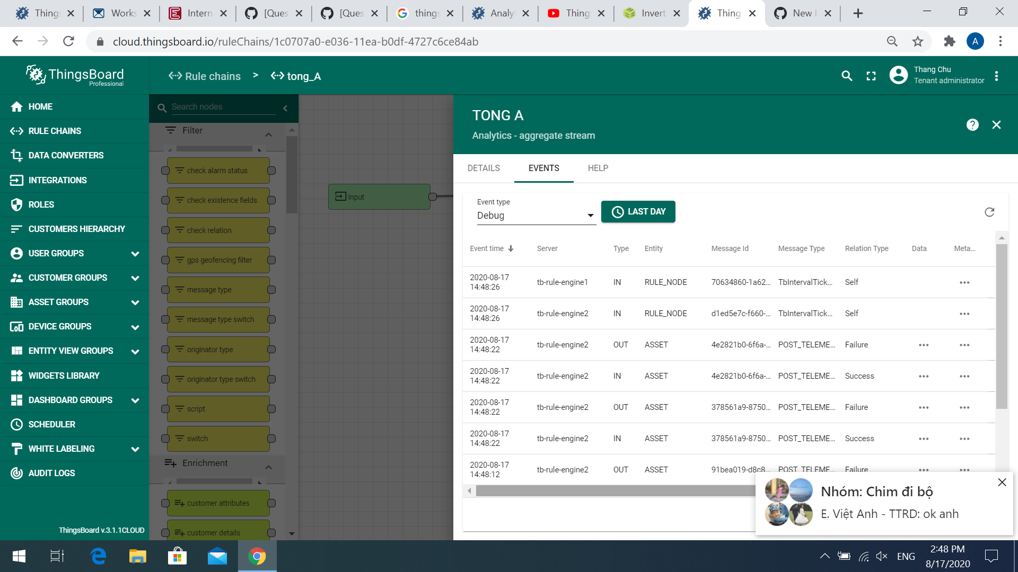The width and height of the screenshot is (1018, 572).
Task: Expand Entity View Groups chevron
Action: pos(135,351)
